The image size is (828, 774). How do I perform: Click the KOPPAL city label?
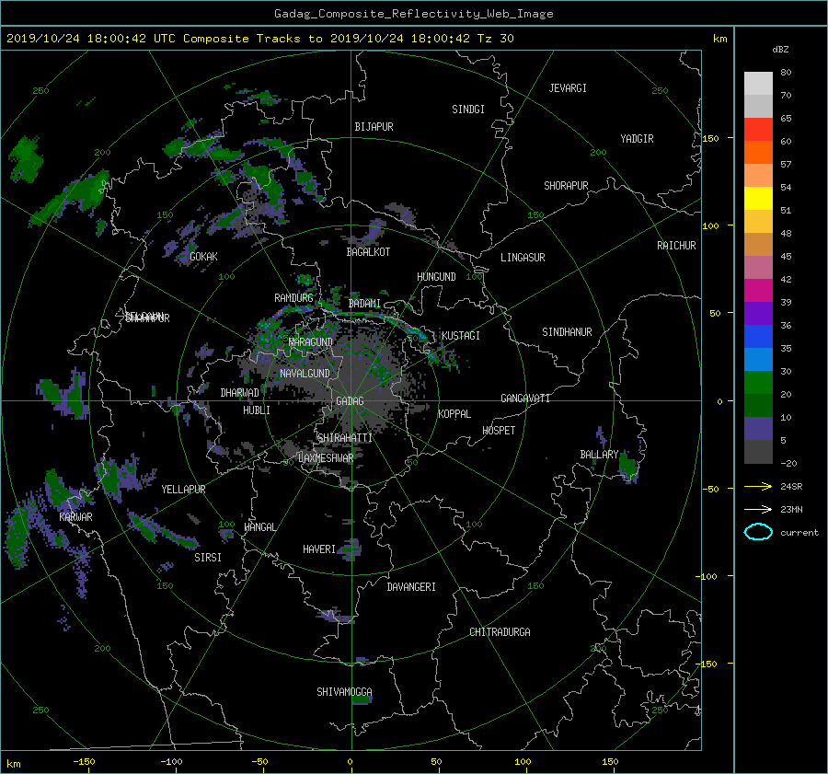pos(454,413)
